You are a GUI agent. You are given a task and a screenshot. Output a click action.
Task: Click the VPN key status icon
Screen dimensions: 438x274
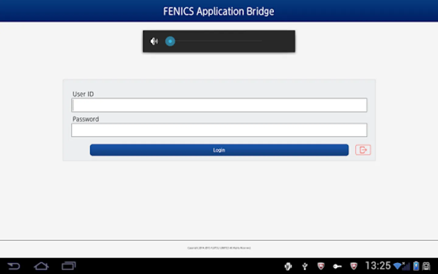337,266
